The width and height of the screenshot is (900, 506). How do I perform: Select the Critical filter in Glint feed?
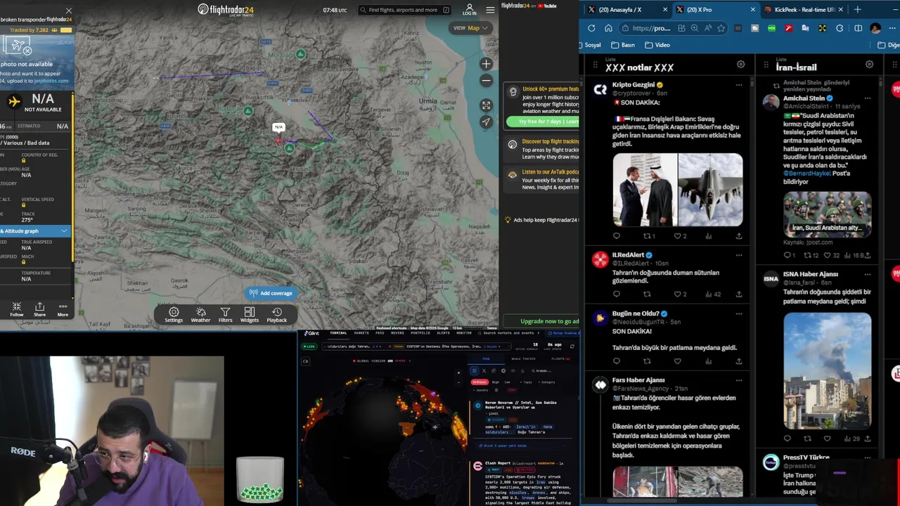pos(480,382)
